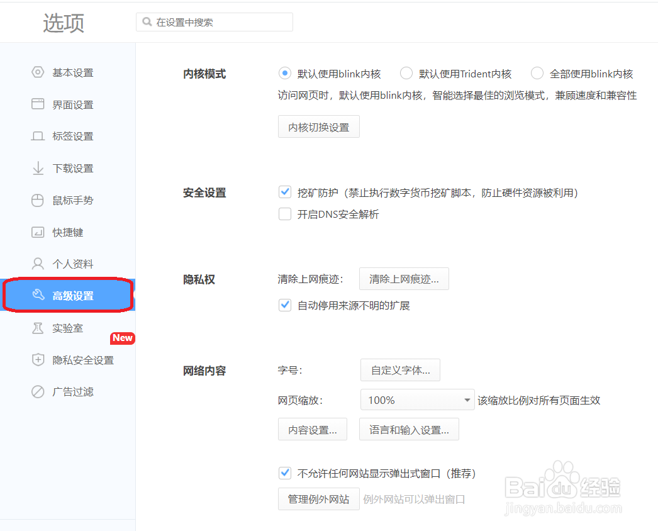
Task: Click the 高级设置 wrench icon
Action: point(38,294)
